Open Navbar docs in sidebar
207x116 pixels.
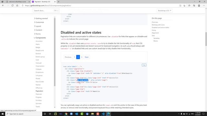point(38,85)
